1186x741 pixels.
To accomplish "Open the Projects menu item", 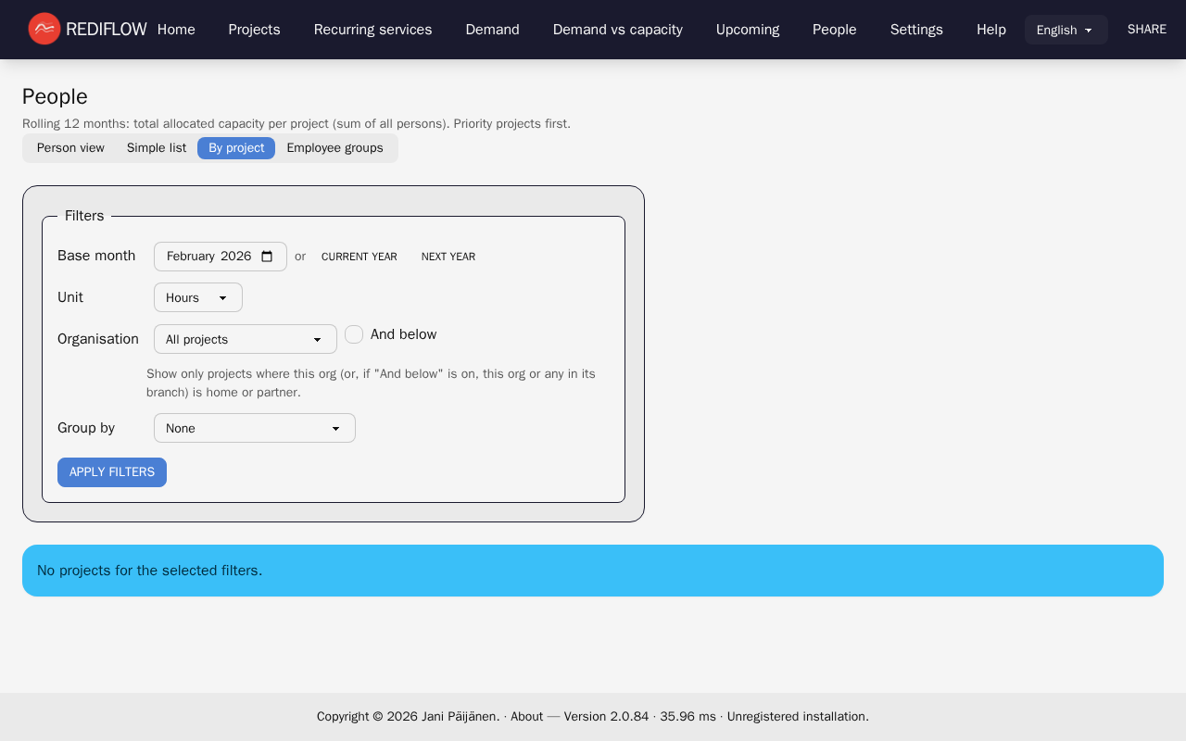I will [254, 30].
